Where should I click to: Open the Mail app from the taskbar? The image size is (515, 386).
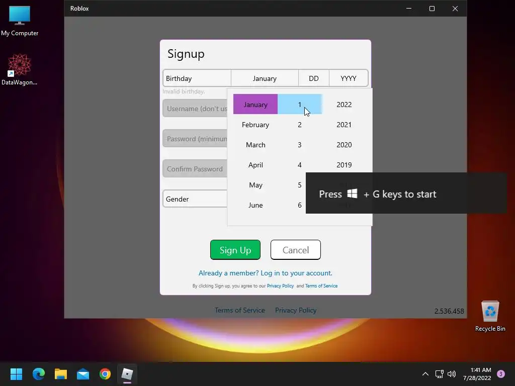tap(83, 374)
